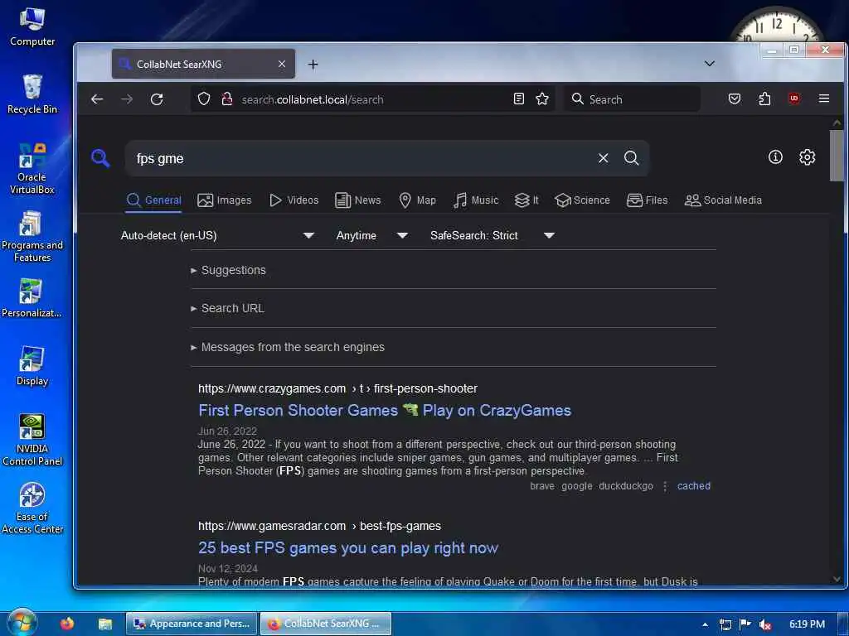Screen dimensions: 849x636
Task: Open the crazygames.com result URL
Action: (338, 388)
